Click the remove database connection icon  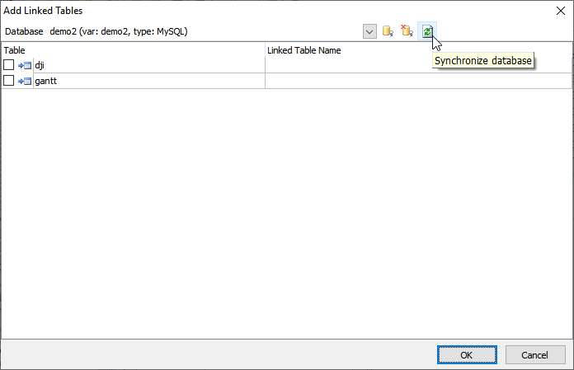click(407, 31)
